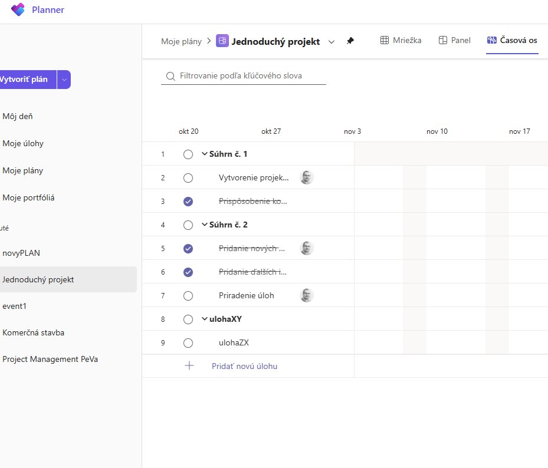Collapse the ulohaXY summary group
The image size is (548, 468).
click(205, 319)
